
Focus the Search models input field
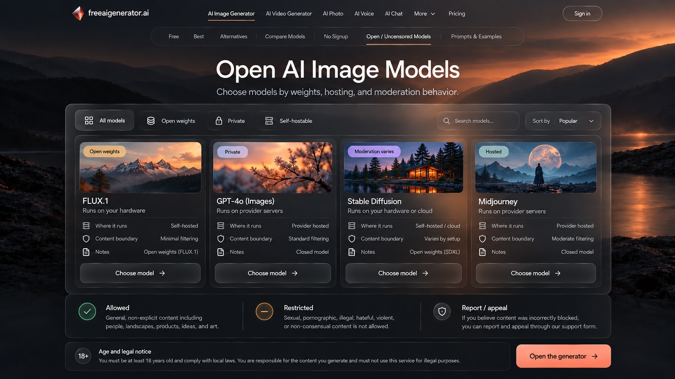tap(478, 121)
